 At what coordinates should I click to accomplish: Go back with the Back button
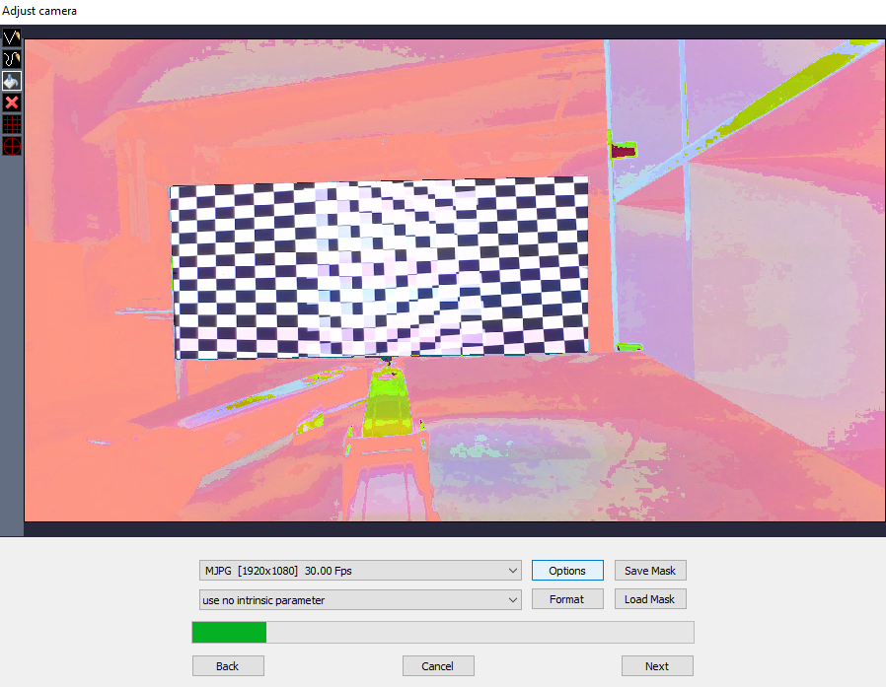[228, 666]
